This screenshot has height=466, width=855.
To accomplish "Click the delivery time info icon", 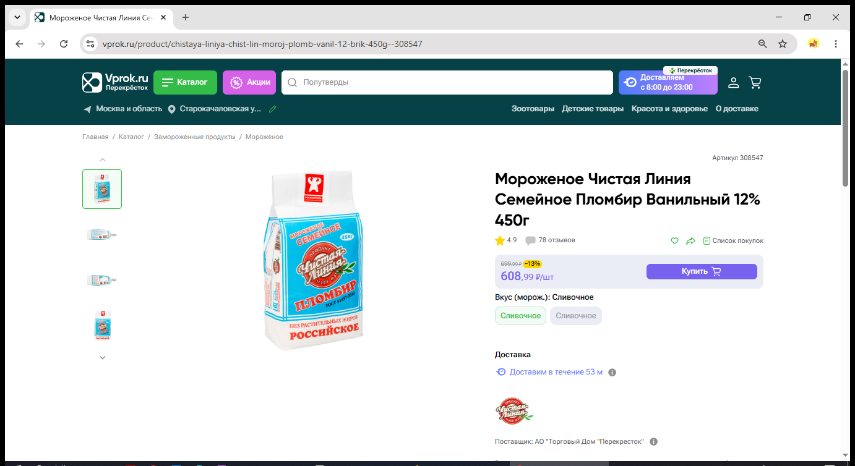I will pyautogui.click(x=612, y=372).
